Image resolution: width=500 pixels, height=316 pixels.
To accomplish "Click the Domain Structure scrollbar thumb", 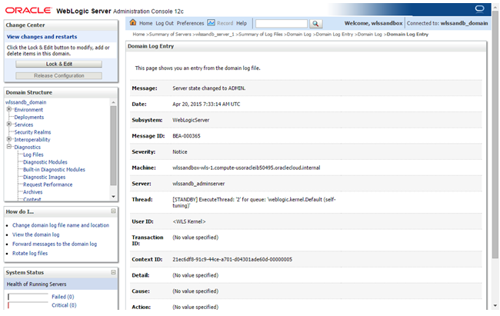I will pos(113,146).
